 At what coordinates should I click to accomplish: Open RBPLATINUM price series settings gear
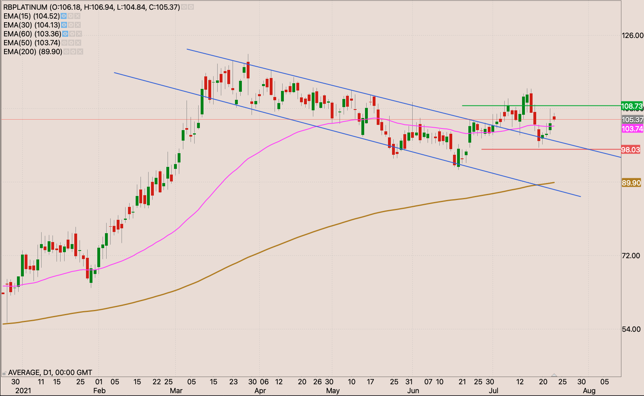tap(191, 7)
